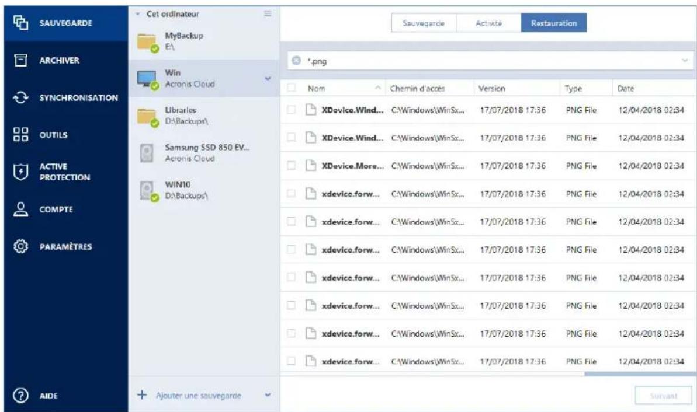Tick the checkbox for XDevice.More... file

tap(291, 165)
